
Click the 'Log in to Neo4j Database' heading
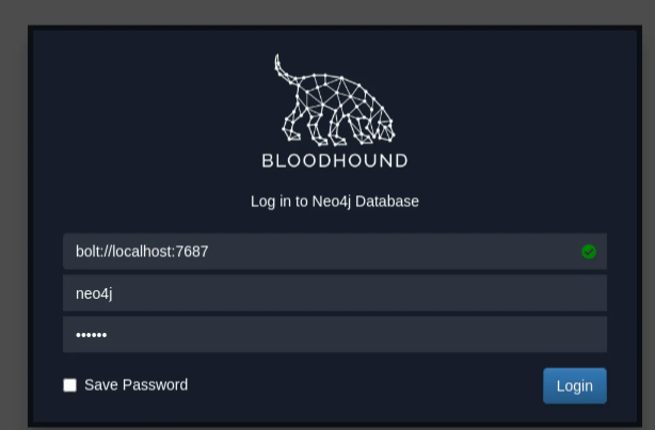334,201
